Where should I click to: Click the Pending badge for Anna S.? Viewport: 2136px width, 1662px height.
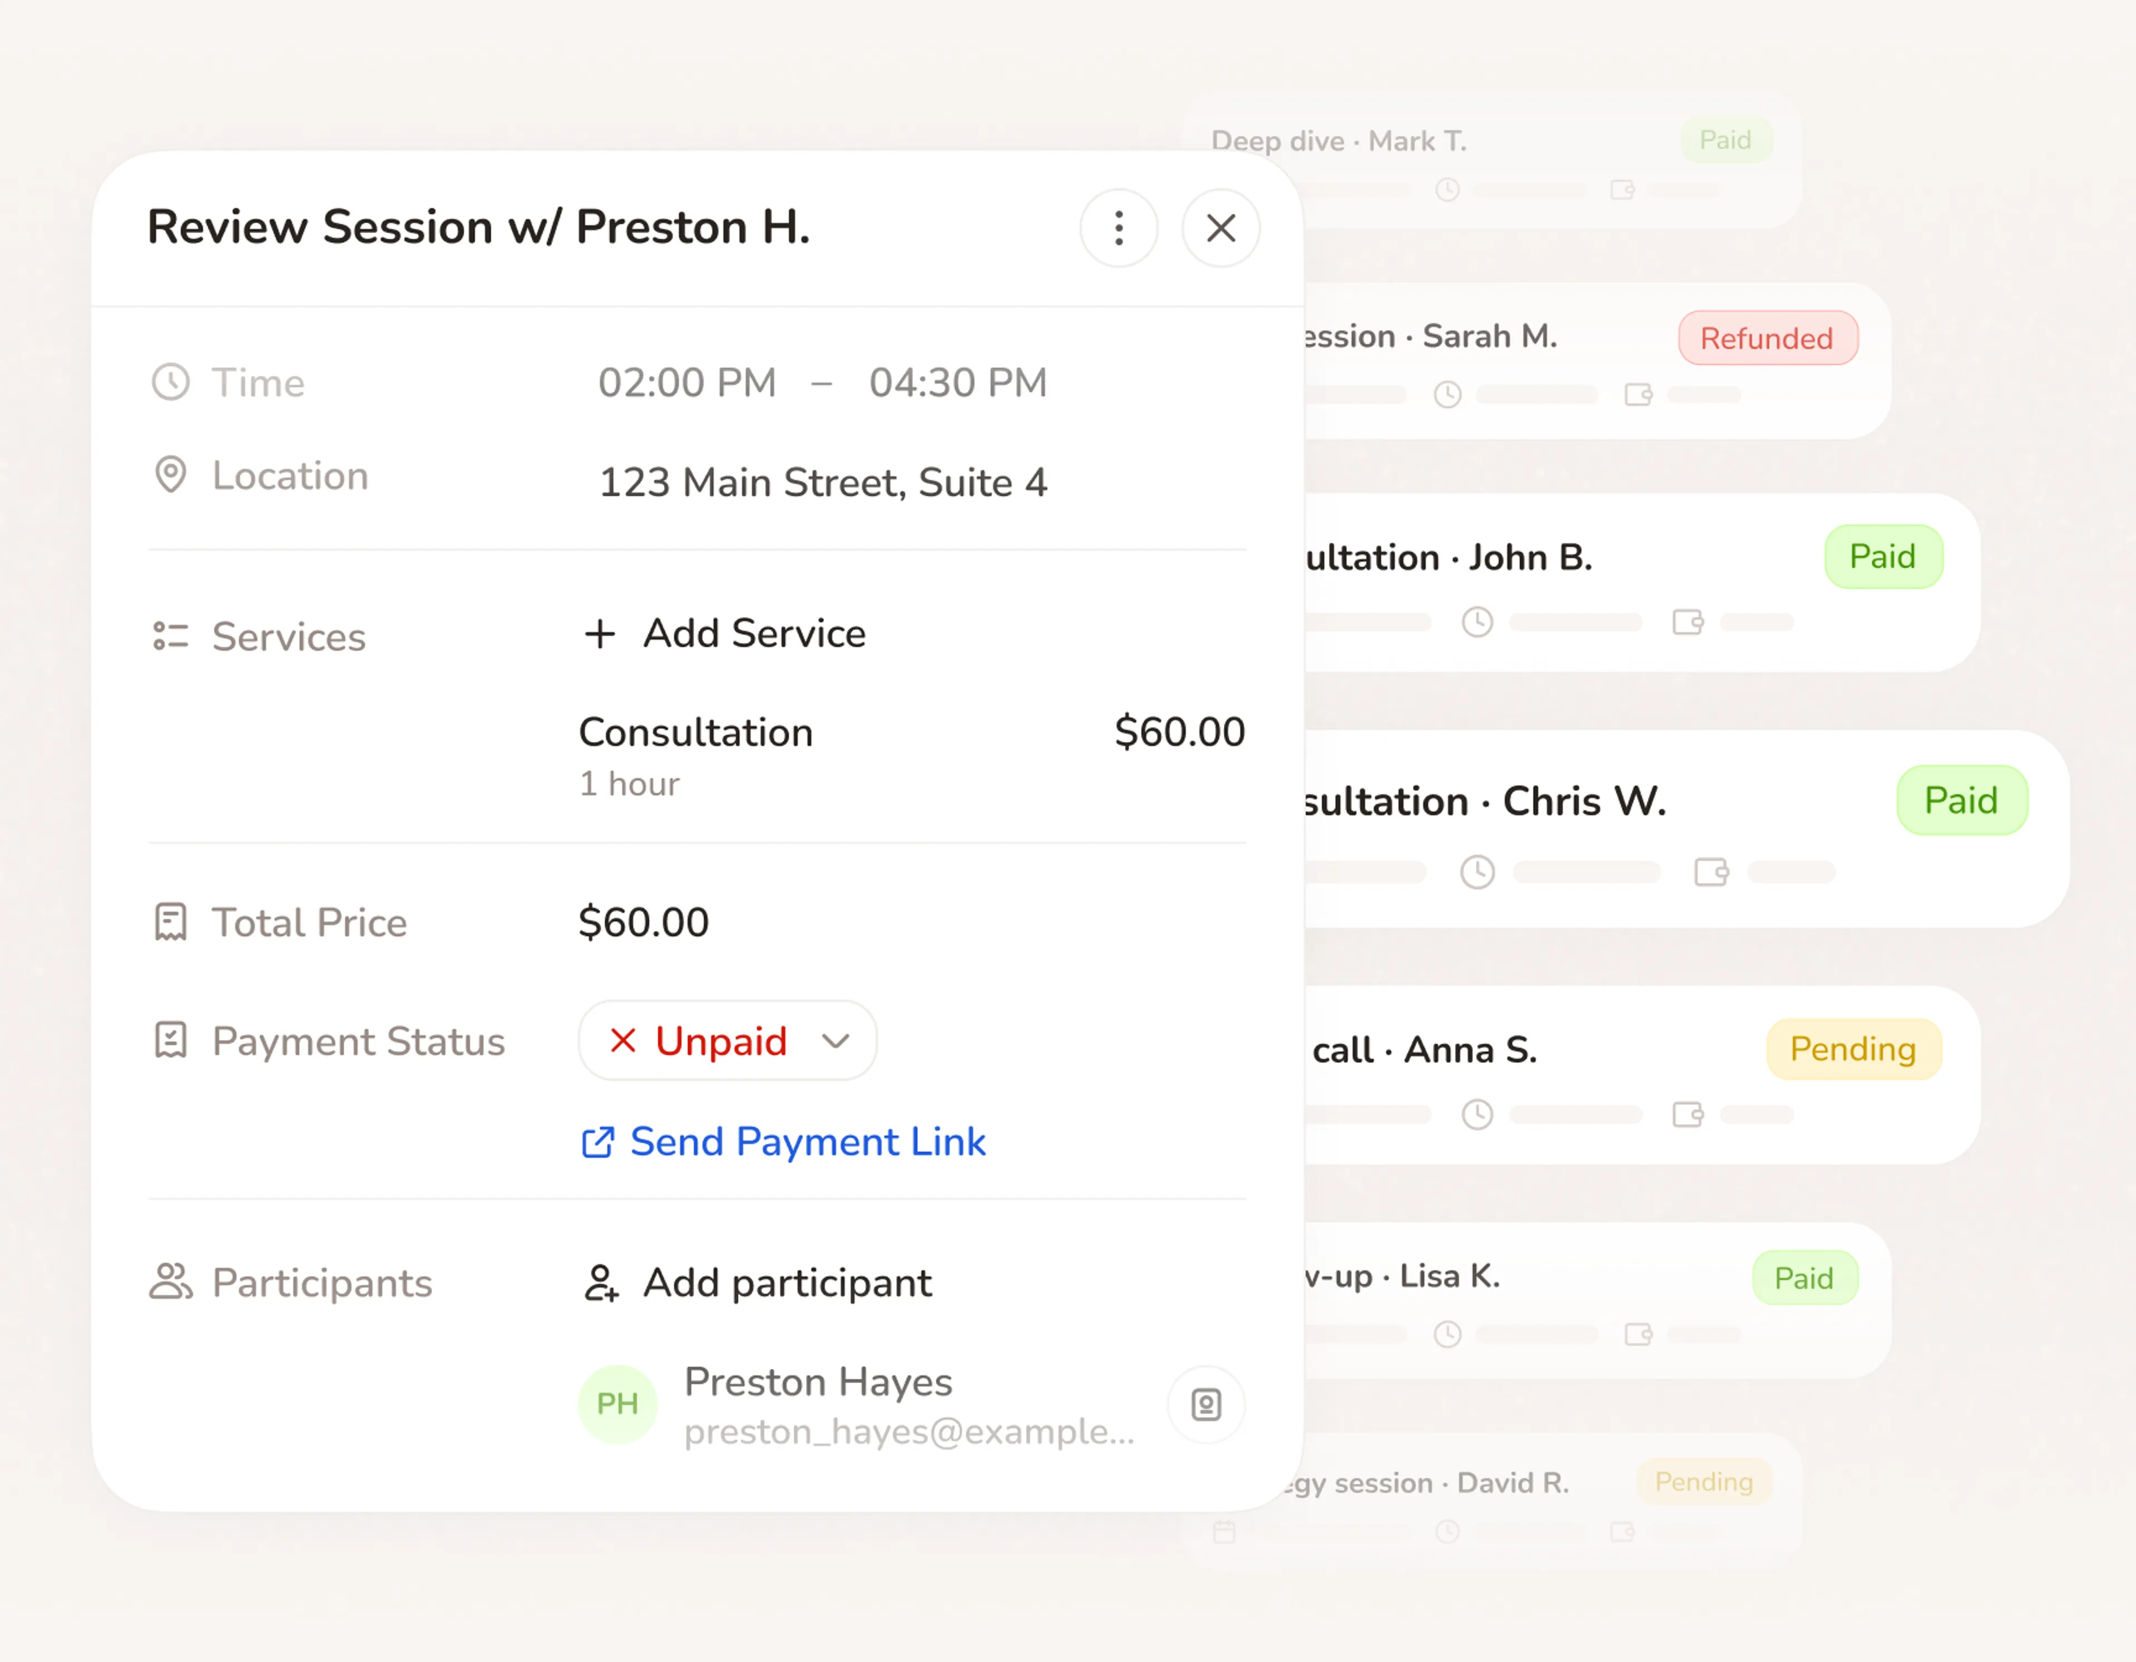click(x=1852, y=1049)
